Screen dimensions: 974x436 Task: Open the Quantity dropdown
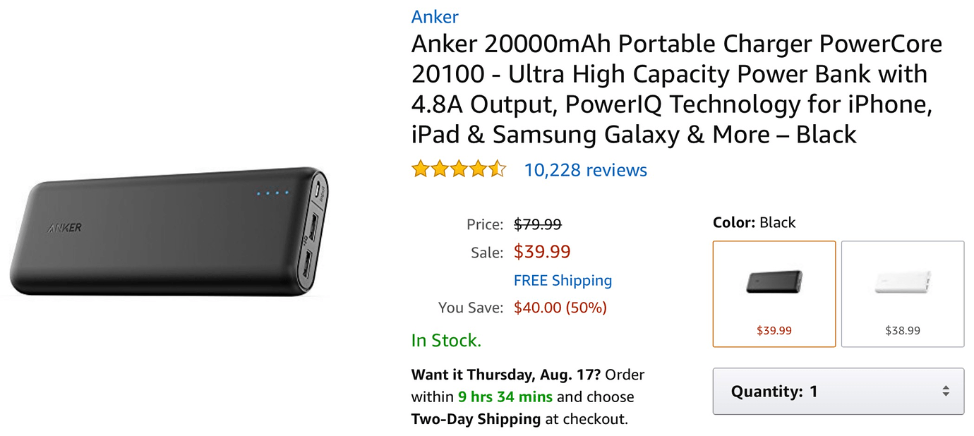tap(838, 392)
